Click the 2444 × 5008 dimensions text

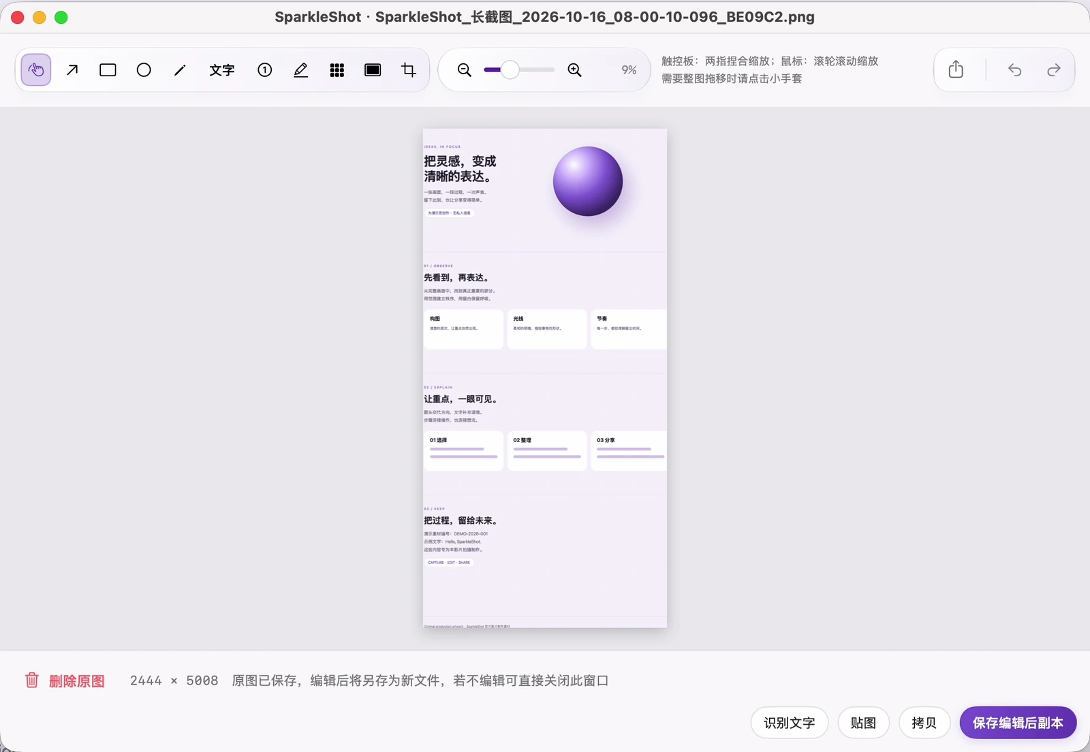(x=174, y=680)
